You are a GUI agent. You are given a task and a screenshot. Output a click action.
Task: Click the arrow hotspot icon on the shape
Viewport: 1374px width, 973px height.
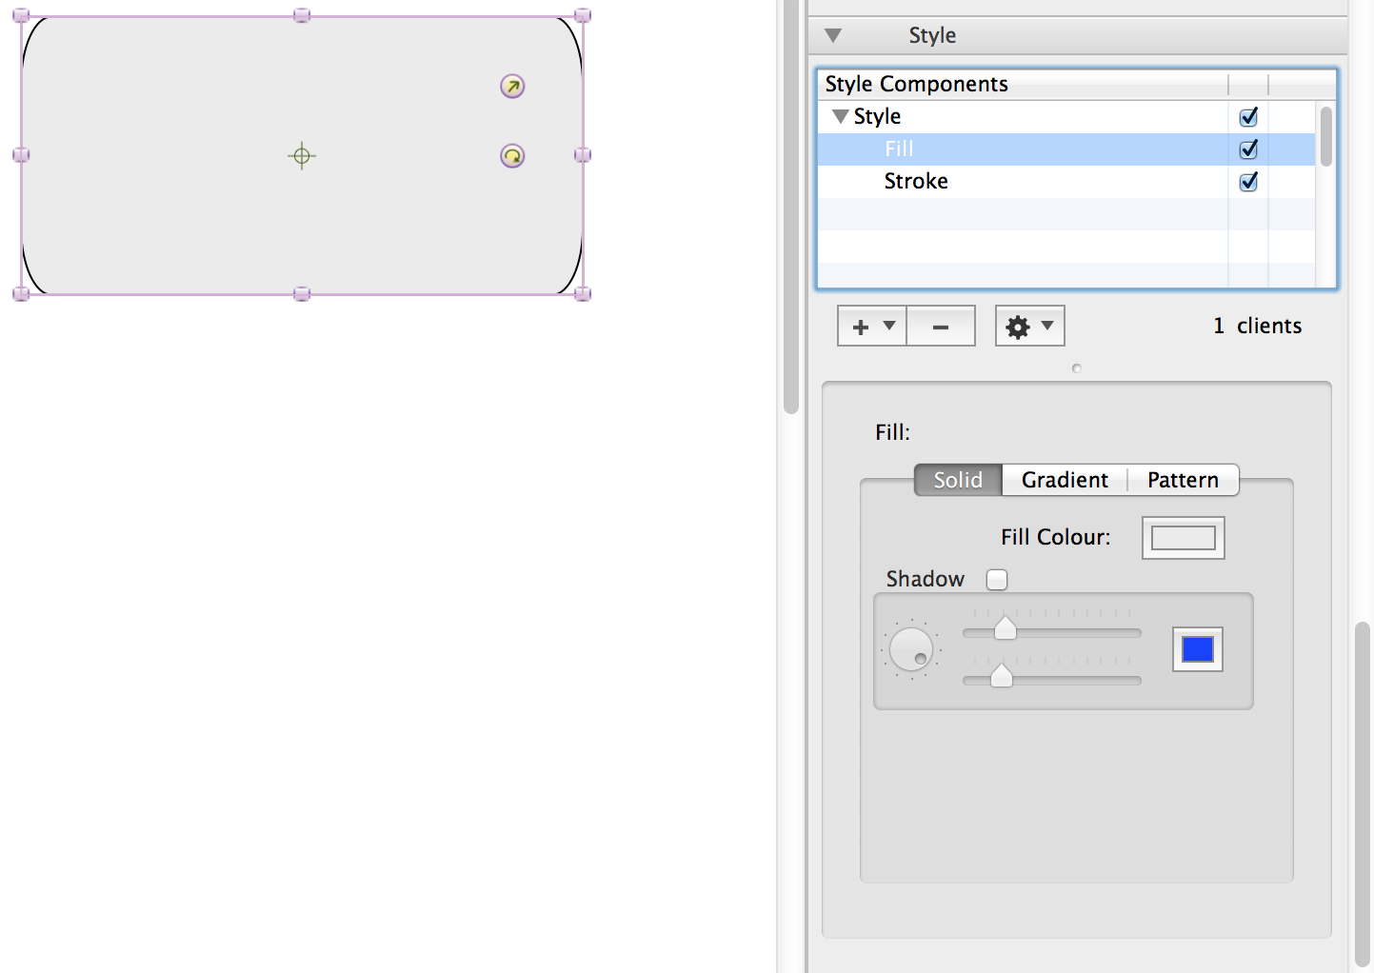coord(512,87)
